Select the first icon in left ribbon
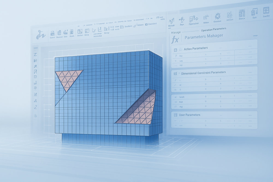The image size is (273, 182). (x=52, y=33)
